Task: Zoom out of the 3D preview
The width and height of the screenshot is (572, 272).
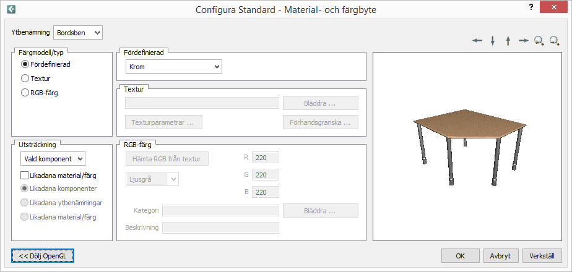Action: point(554,41)
